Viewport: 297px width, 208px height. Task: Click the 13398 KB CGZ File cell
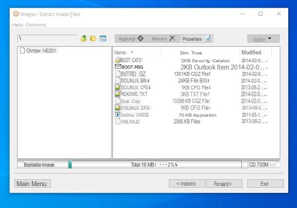(191, 101)
